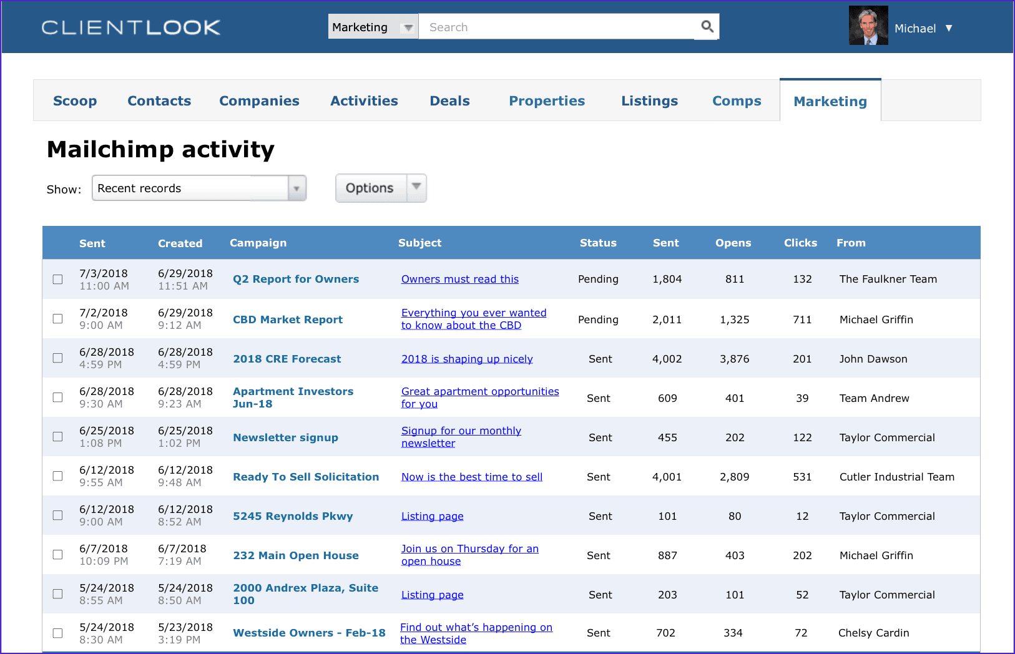Open the Michael user menu arrow

coord(949,28)
